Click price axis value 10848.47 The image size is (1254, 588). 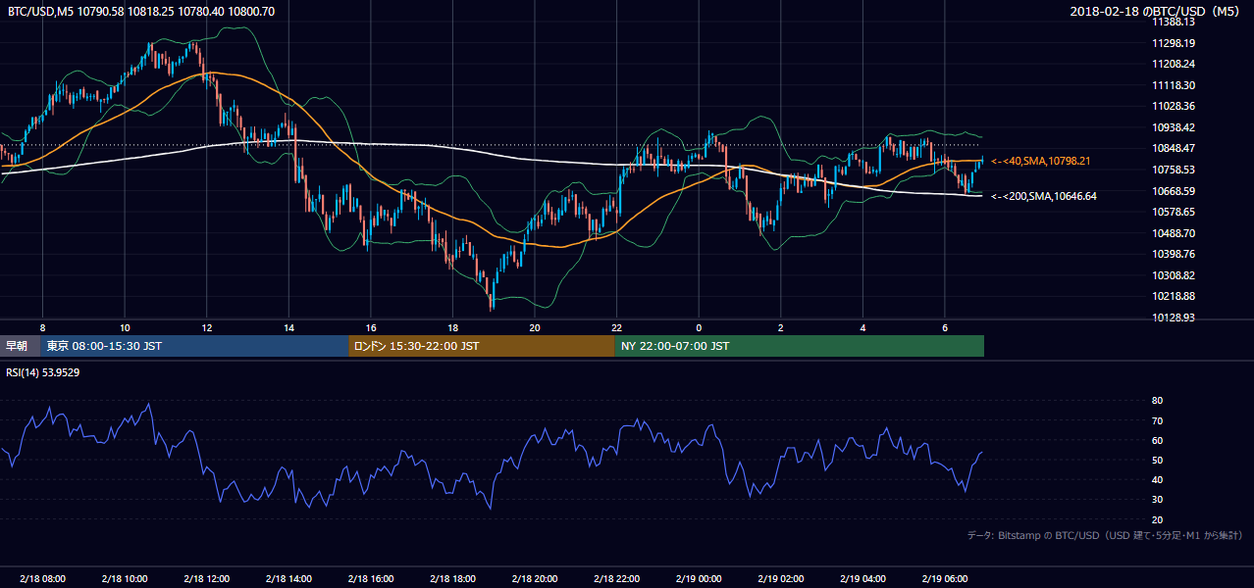[1174, 148]
